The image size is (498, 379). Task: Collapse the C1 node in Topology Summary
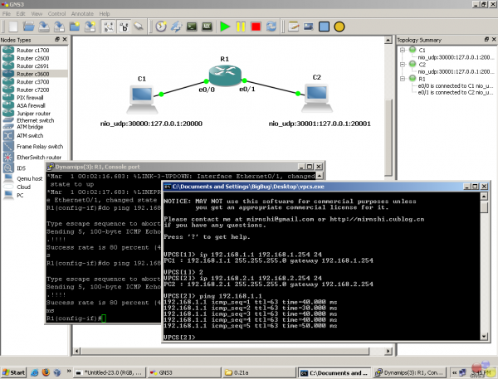(403, 50)
